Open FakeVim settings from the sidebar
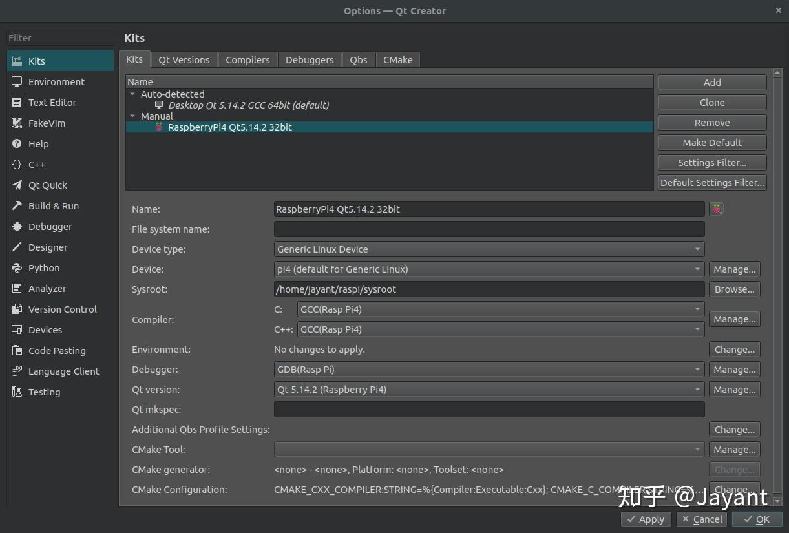The height and width of the screenshot is (533, 789). [48, 123]
